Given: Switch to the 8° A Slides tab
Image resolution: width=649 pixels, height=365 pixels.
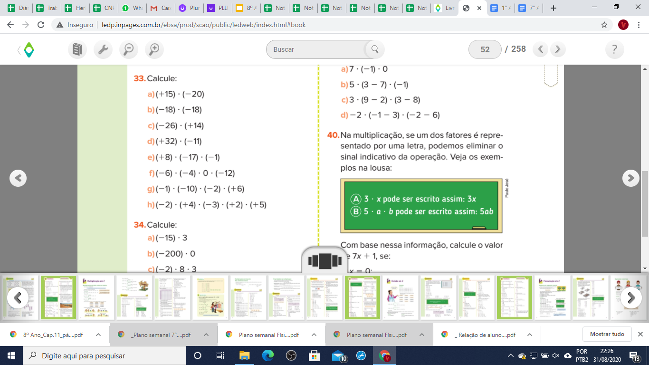Looking at the screenshot, I should [x=246, y=8].
